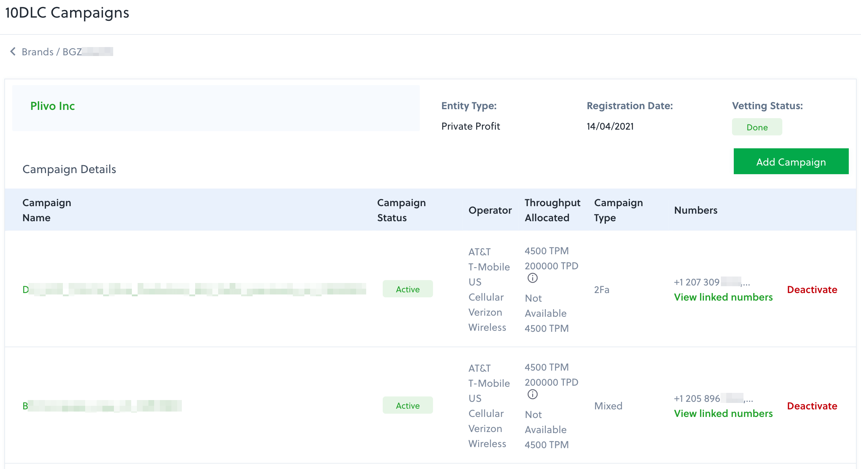This screenshot has height=469, width=861.
Task: Click the Throughput Allocated column header
Action: pos(552,210)
